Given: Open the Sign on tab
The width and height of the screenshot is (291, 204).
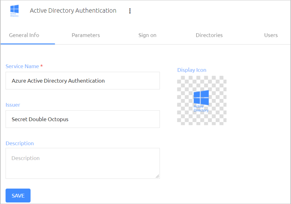Looking at the screenshot, I should click(147, 35).
